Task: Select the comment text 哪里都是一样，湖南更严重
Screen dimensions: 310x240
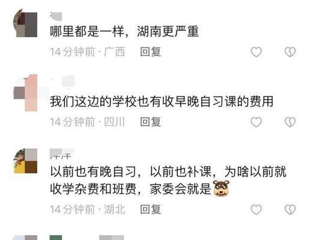Action: point(124,31)
